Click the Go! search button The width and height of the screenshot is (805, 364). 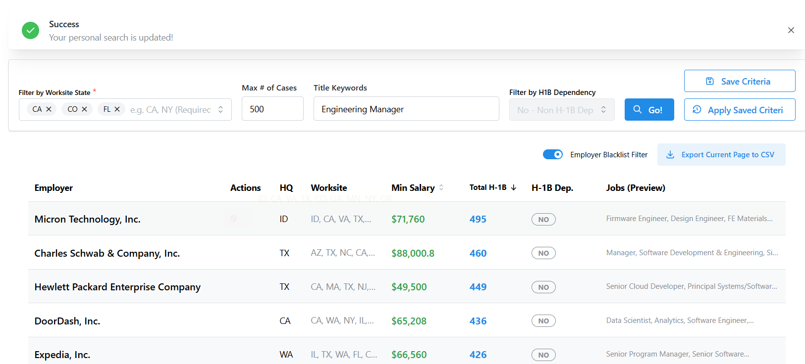click(649, 110)
